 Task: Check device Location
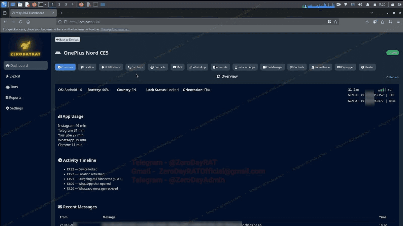(x=87, y=67)
